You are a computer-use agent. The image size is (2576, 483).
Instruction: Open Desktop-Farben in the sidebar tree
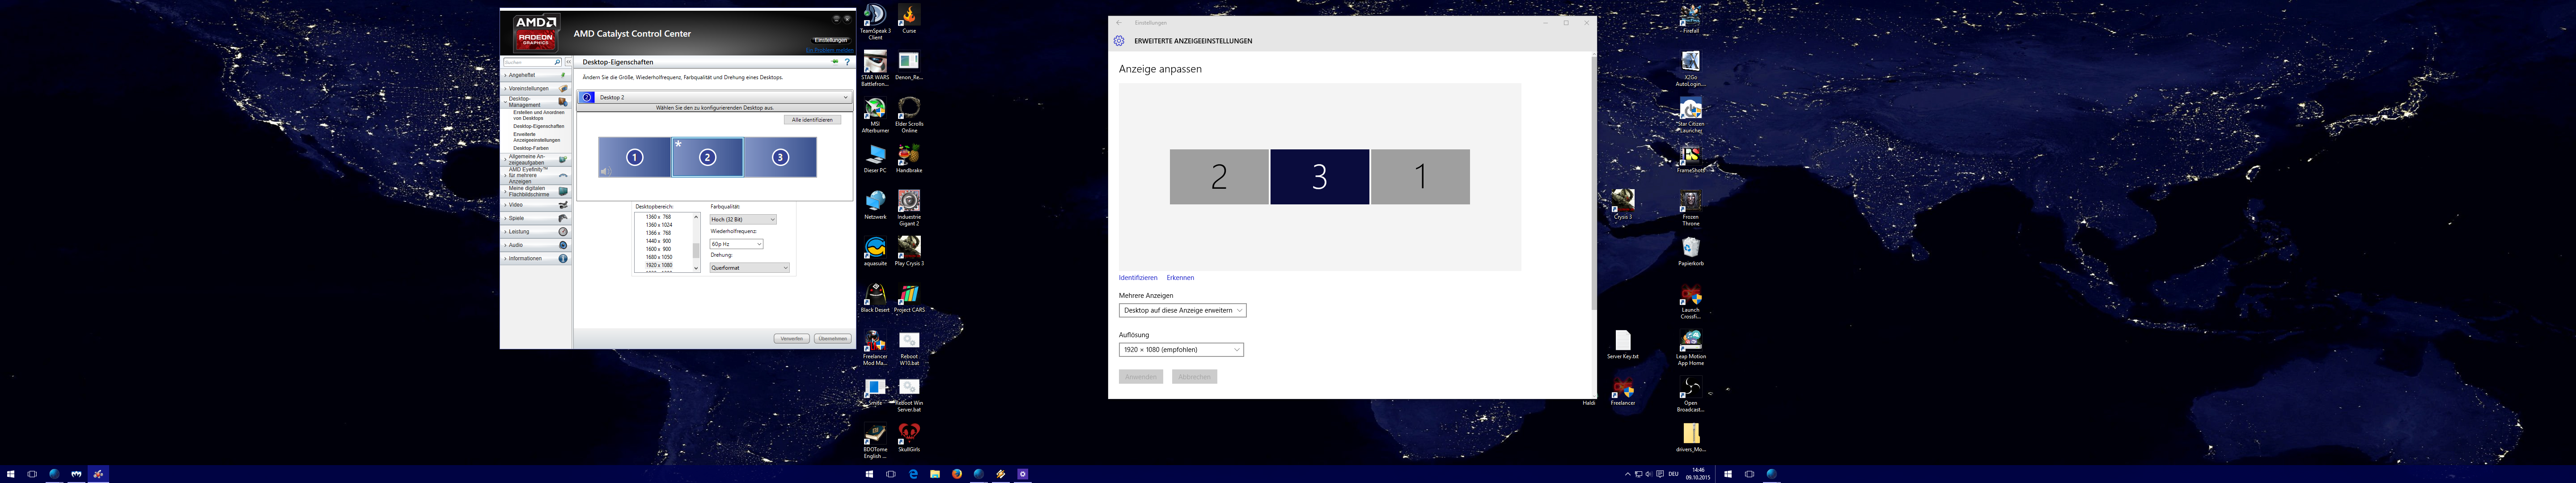[531, 148]
